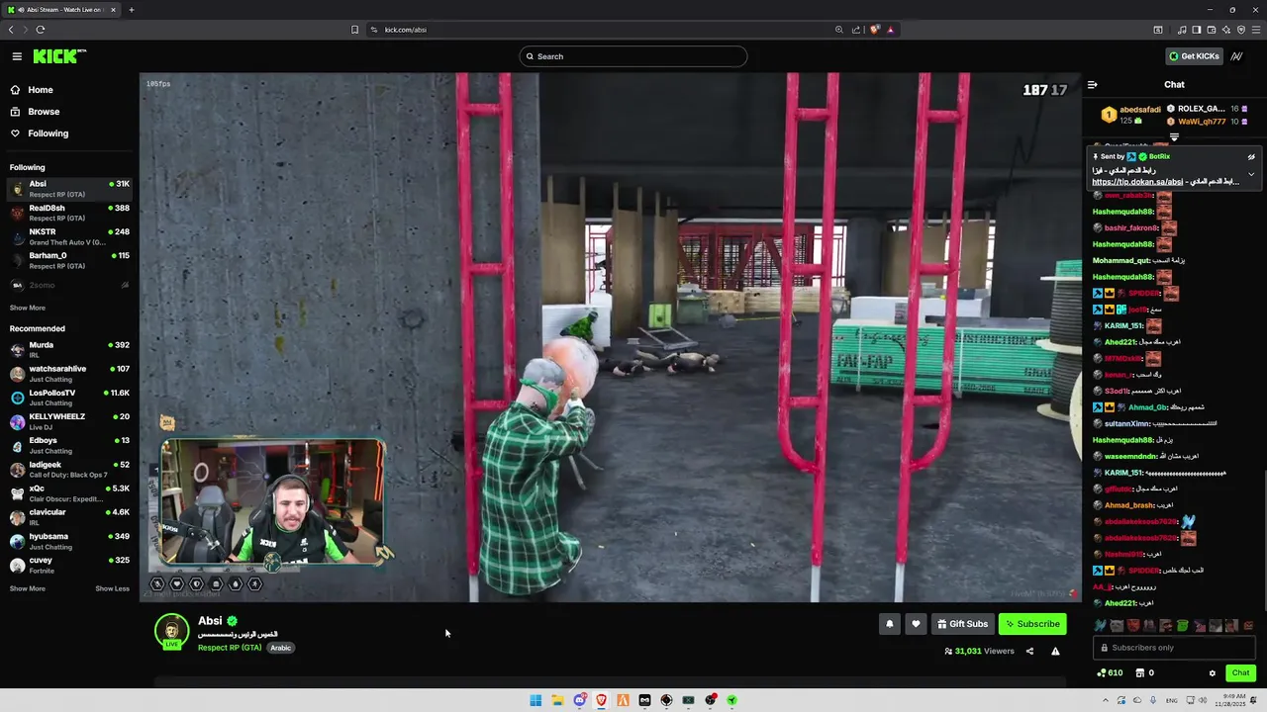
Task: Share the stream via share icon
Action: pyautogui.click(x=1029, y=651)
